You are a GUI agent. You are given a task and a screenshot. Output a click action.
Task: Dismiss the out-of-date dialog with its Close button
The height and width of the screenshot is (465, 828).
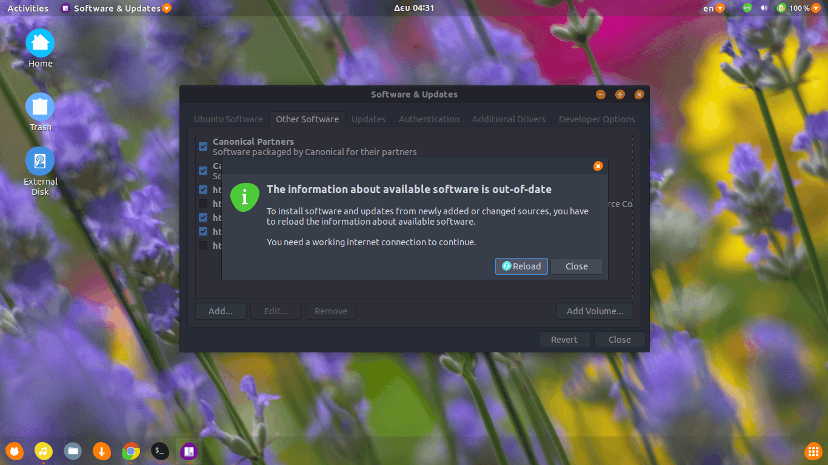point(576,266)
